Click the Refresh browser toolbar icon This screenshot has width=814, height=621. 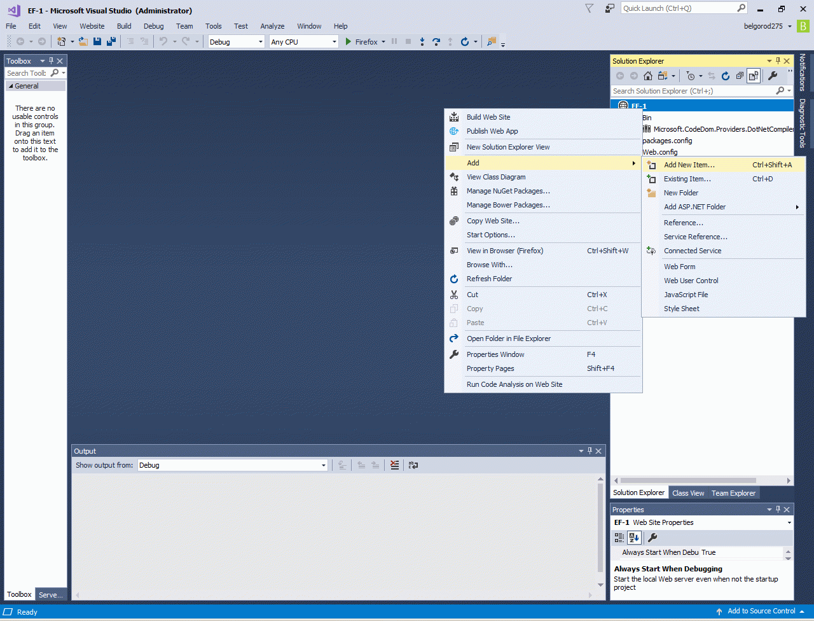click(x=465, y=41)
